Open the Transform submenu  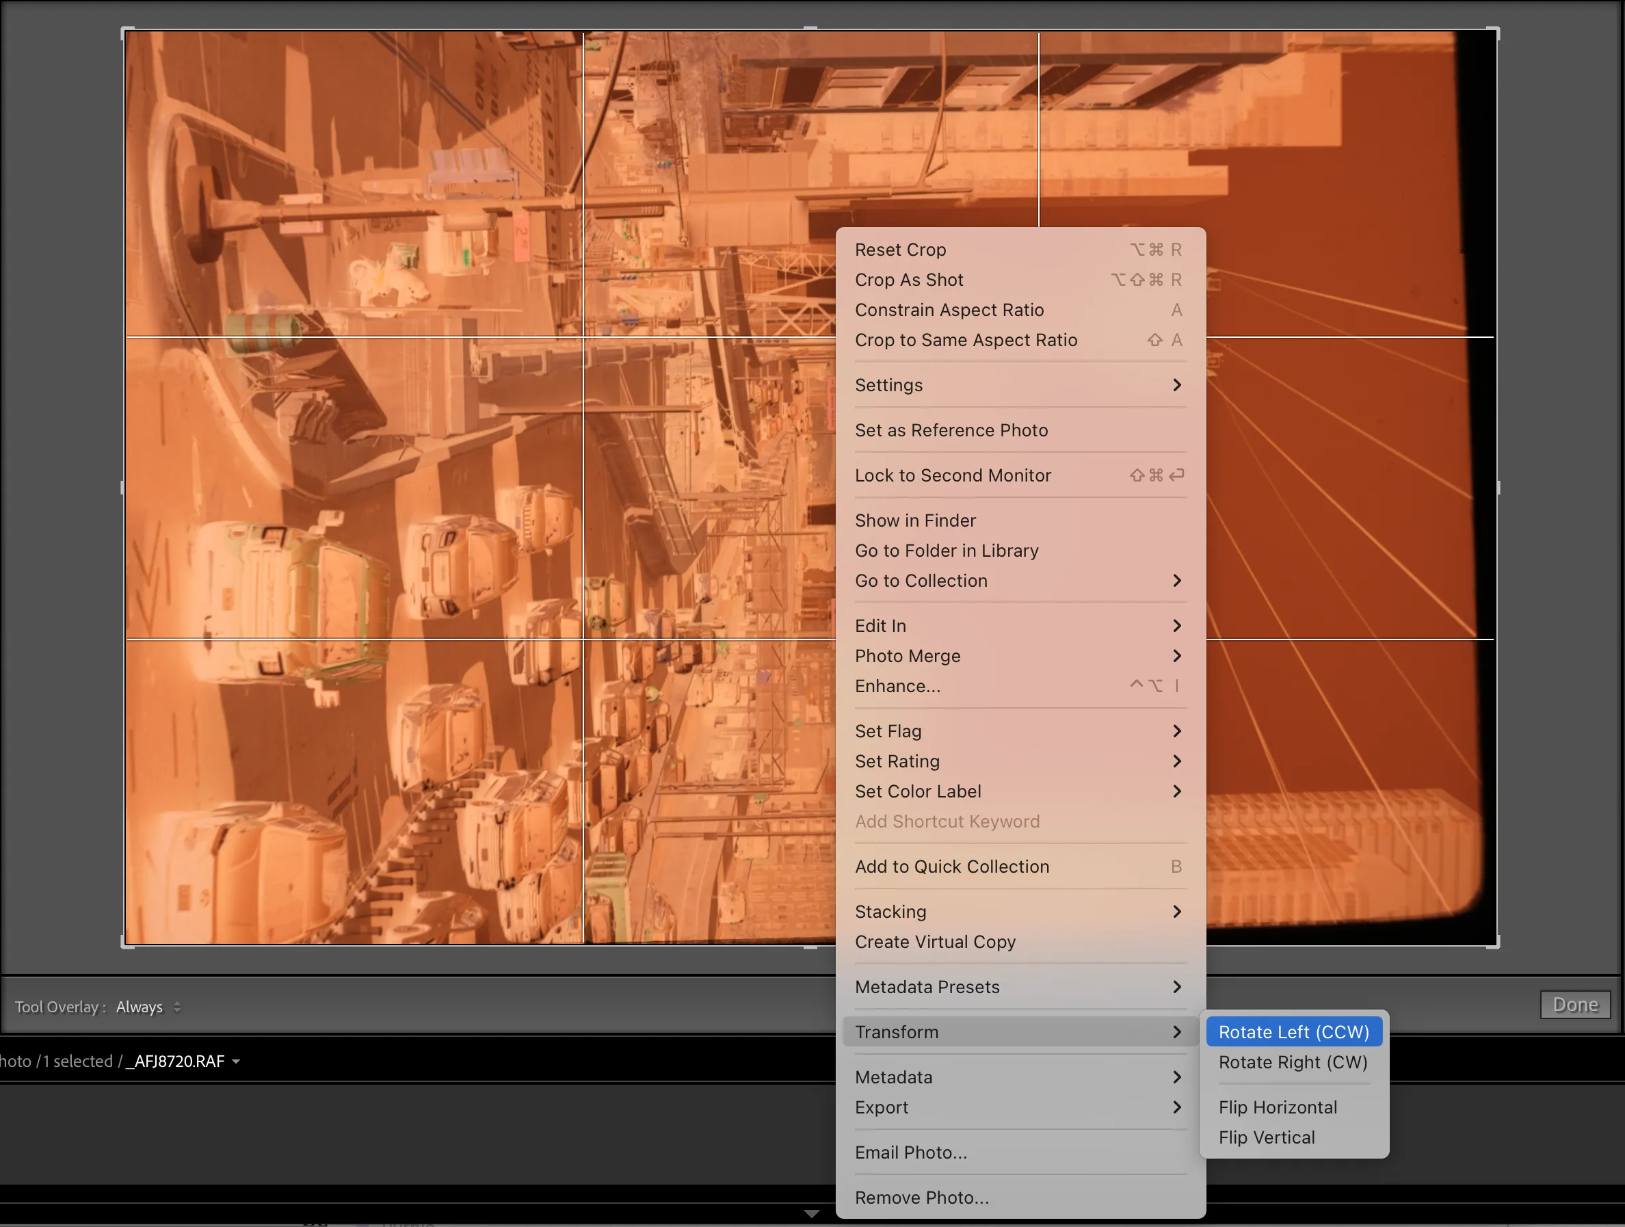tap(1018, 1031)
